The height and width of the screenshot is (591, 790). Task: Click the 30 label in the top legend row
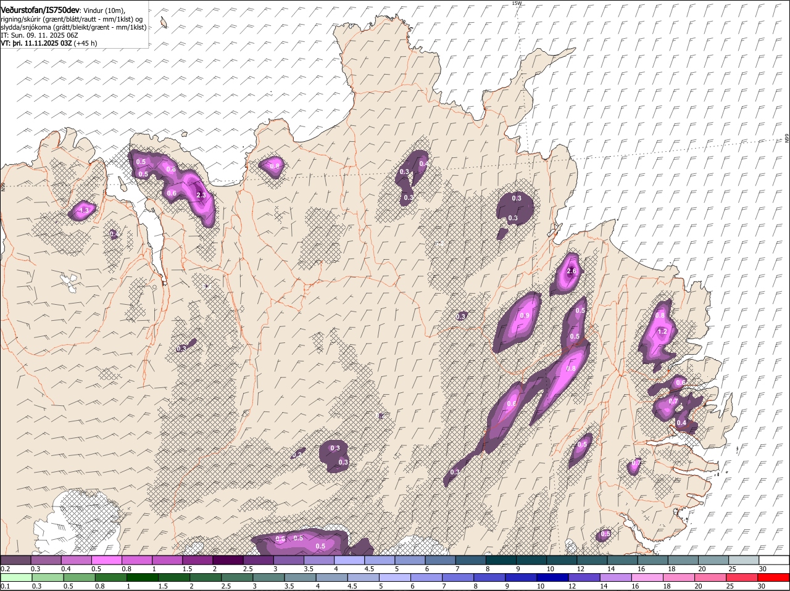click(x=763, y=569)
